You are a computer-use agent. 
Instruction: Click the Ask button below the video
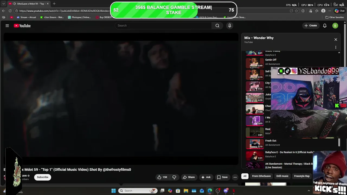click(x=206, y=177)
